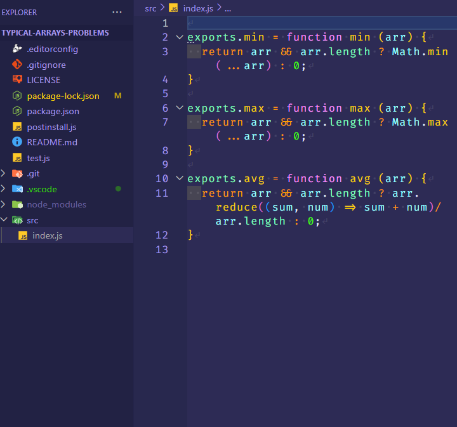This screenshot has width=457, height=427.
Task: Click the src breadcrumb segment
Action: pos(150,8)
